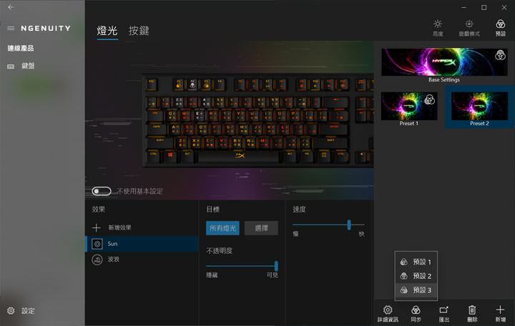Switch to the 按鍵 tab

(139, 31)
